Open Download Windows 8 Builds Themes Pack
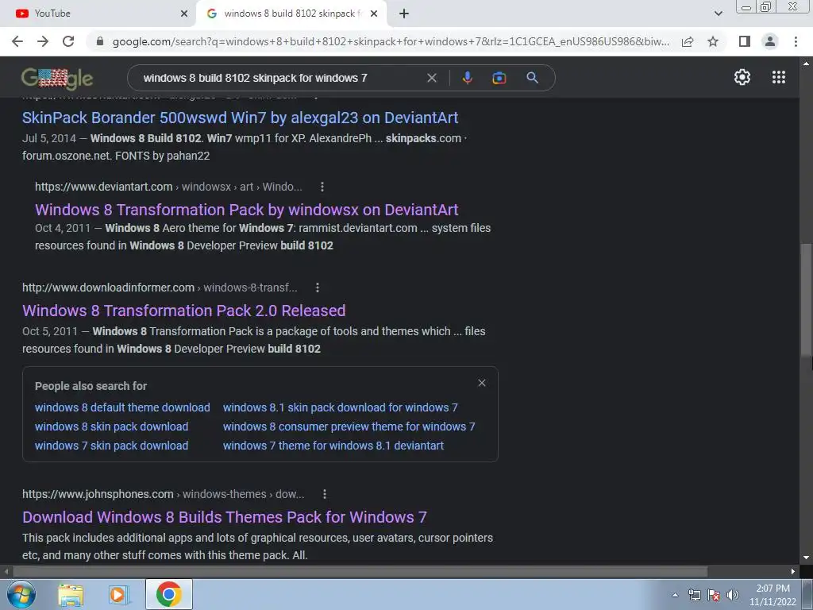Image resolution: width=813 pixels, height=610 pixels. tap(225, 517)
